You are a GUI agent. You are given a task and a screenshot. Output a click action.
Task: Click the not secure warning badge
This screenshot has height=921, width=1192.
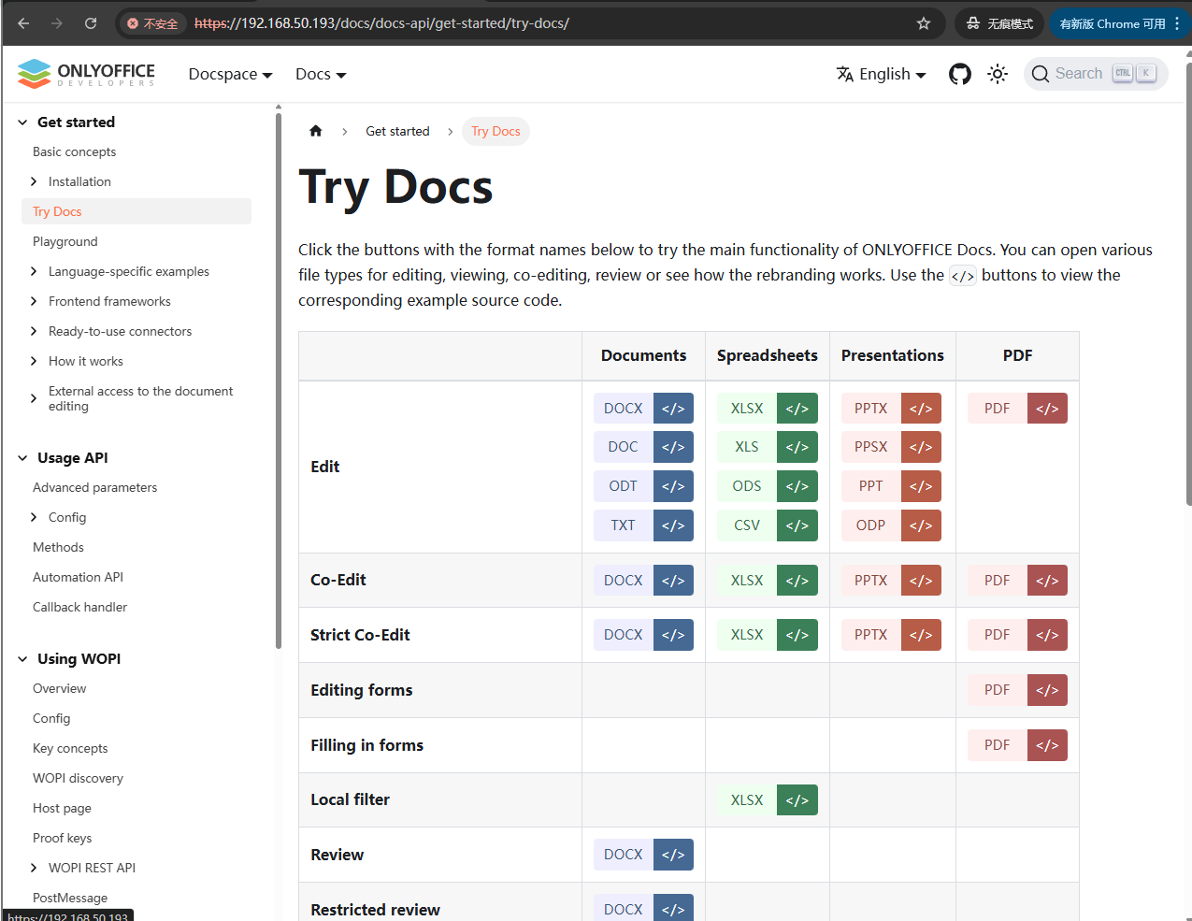click(x=152, y=23)
